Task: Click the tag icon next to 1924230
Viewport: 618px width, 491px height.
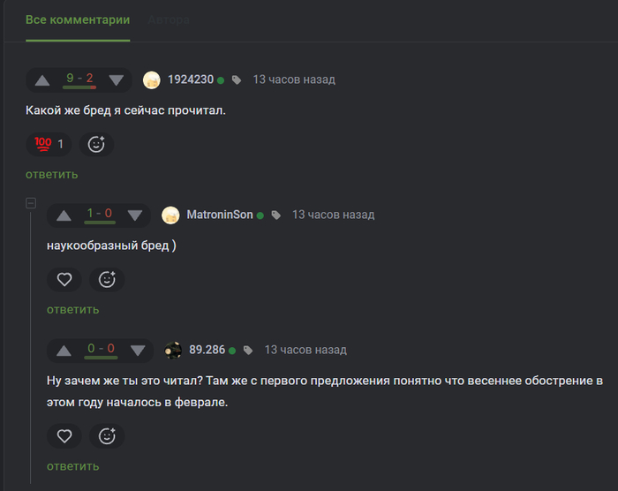Action: [x=237, y=80]
